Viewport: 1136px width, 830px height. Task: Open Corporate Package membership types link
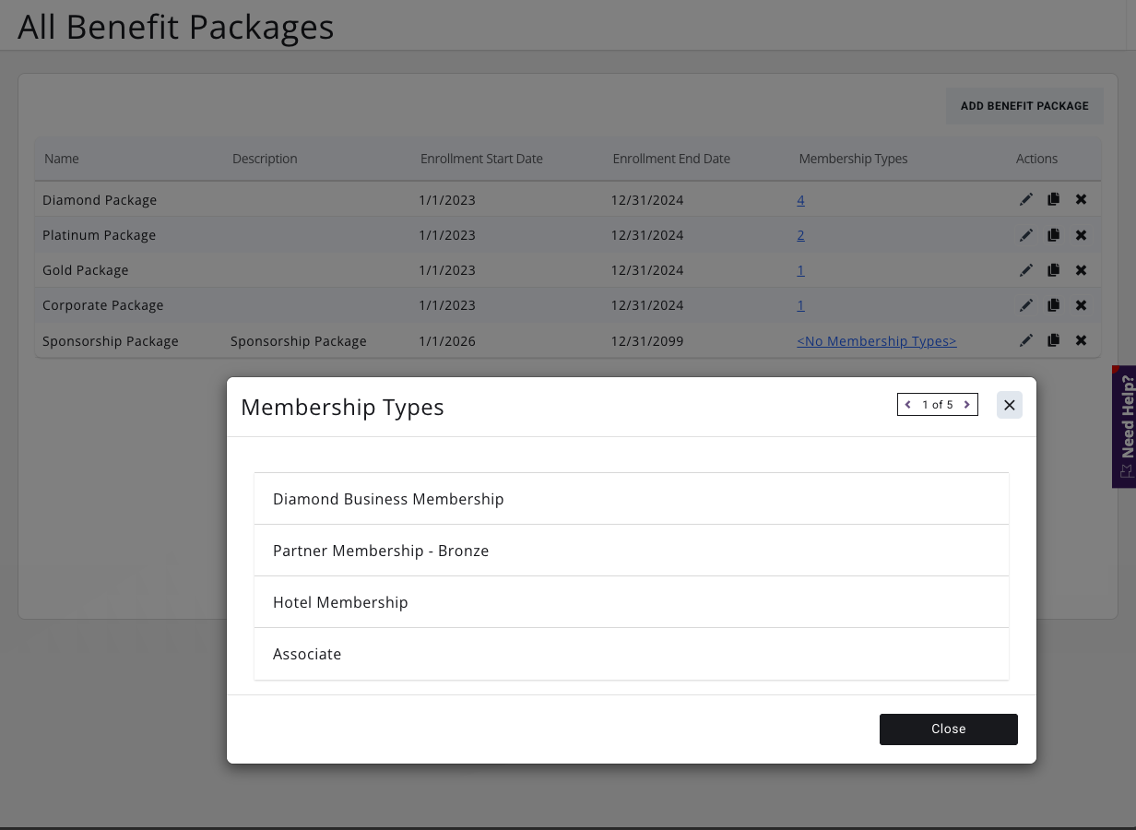(x=801, y=305)
